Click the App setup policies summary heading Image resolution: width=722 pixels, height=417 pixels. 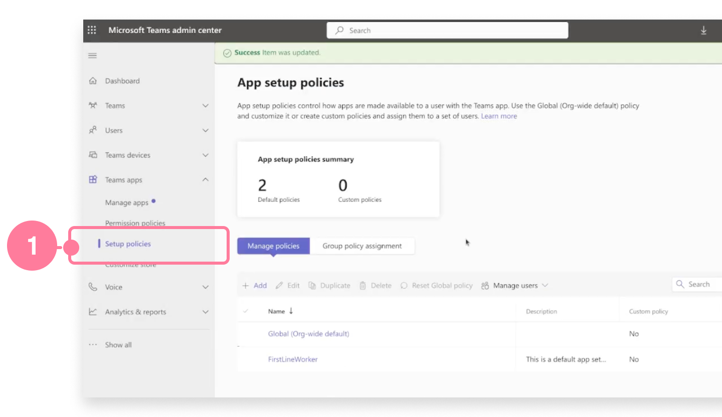(306, 159)
